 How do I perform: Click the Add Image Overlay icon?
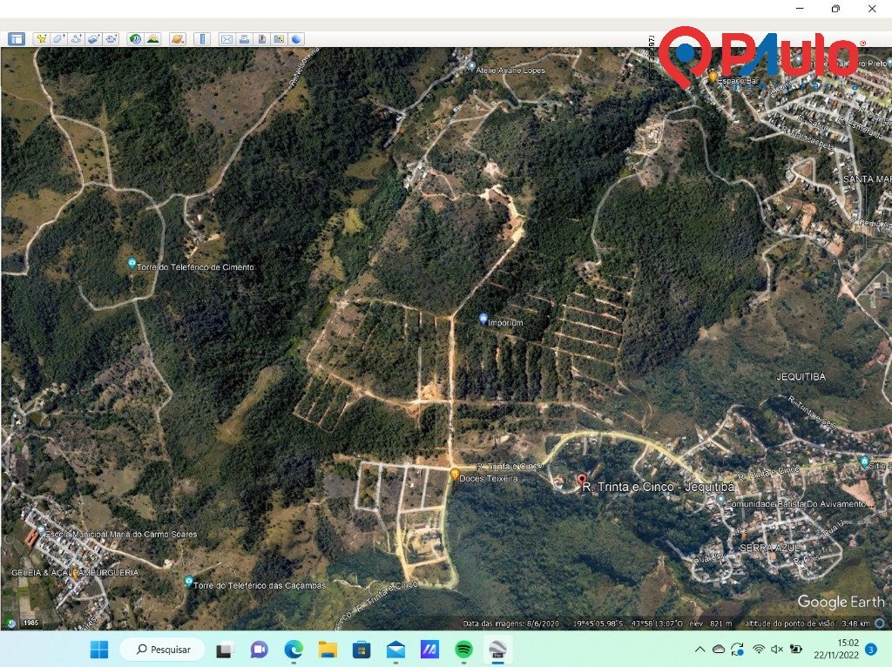coord(93,38)
